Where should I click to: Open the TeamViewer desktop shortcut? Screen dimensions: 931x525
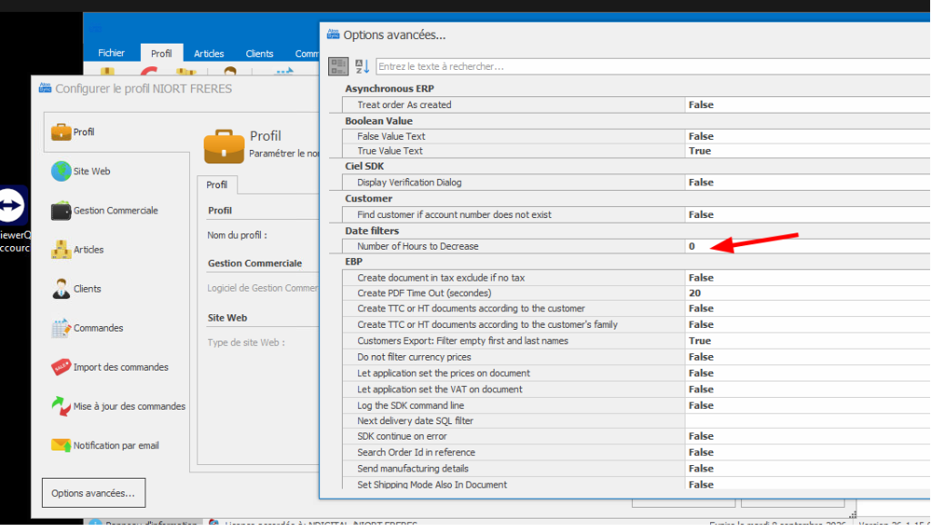[x=14, y=207]
